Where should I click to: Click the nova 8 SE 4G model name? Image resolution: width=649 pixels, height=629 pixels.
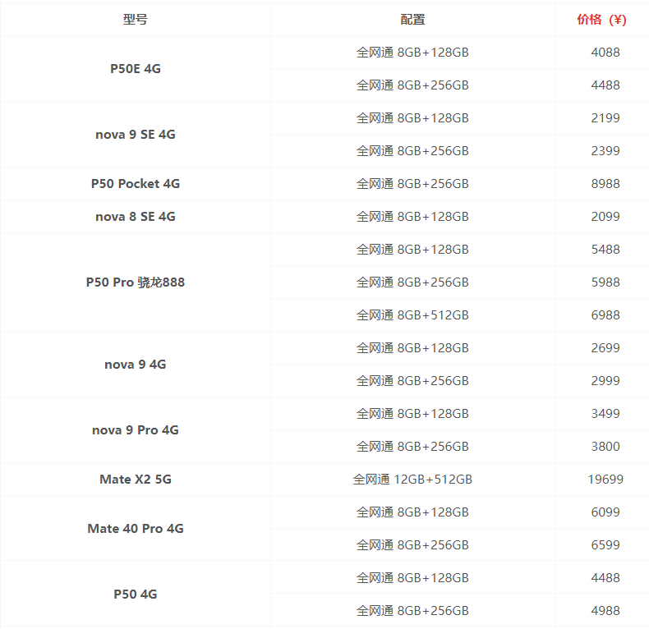pos(136,217)
